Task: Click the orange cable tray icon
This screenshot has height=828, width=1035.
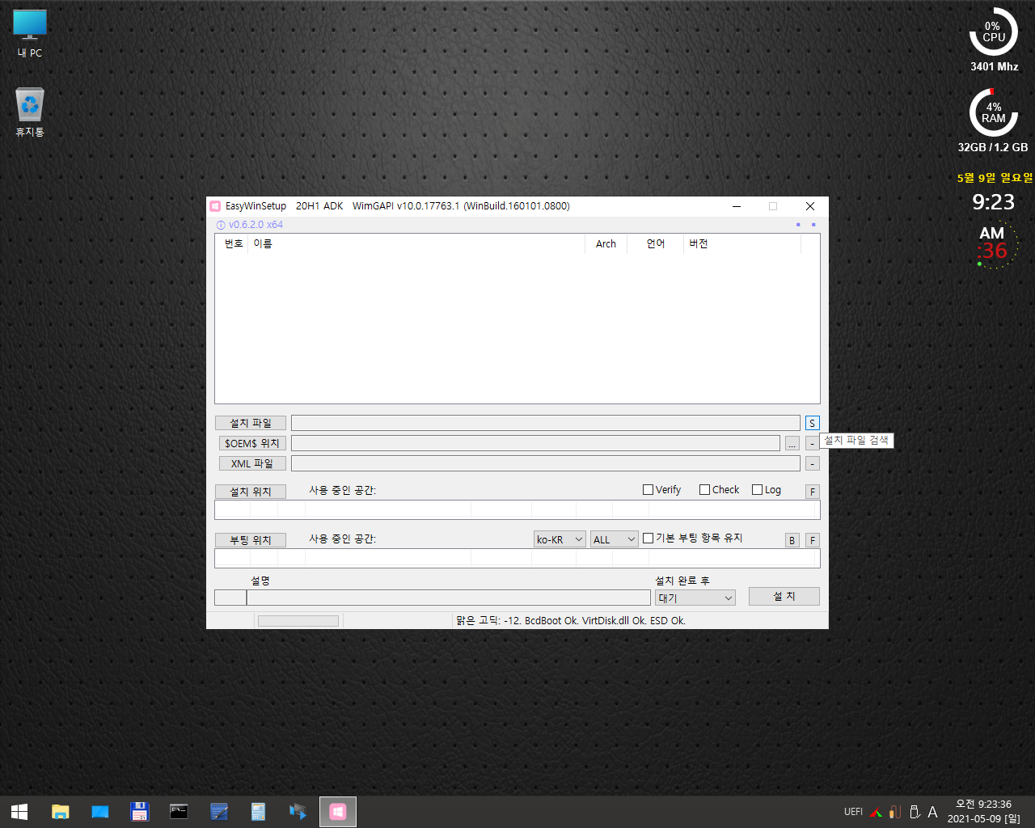Action: point(895,812)
